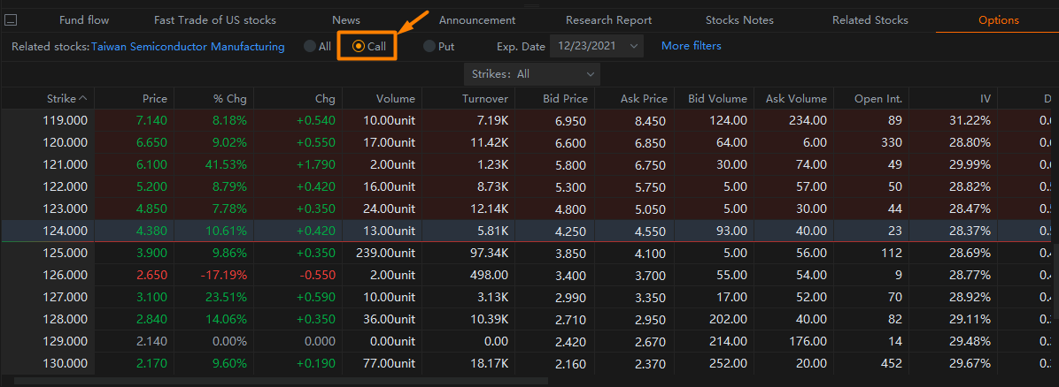Select the 125.000 strike row
This screenshot has height=387, width=1059.
pos(527,253)
